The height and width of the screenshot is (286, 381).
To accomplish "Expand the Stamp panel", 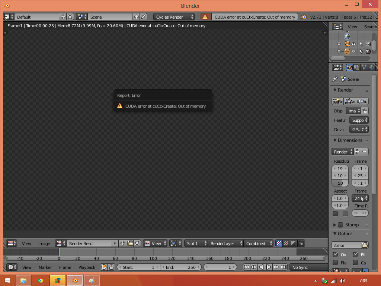I will click(334, 225).
